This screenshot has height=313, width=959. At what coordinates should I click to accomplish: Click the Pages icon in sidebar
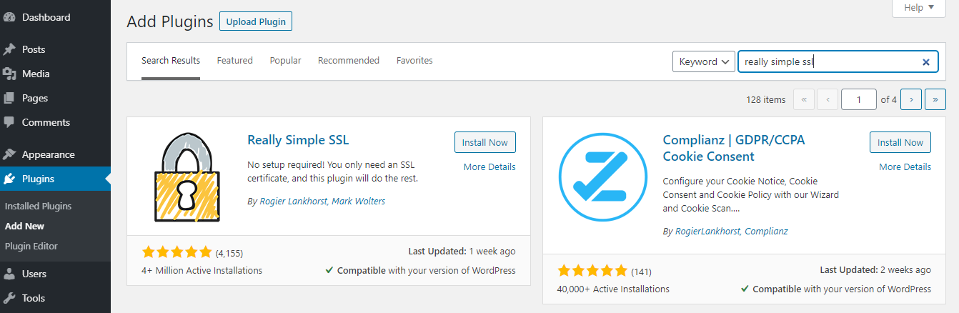[10, 98]
